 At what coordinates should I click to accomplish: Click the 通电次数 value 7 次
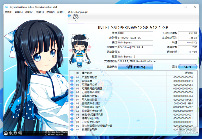[x=188, y=47]
